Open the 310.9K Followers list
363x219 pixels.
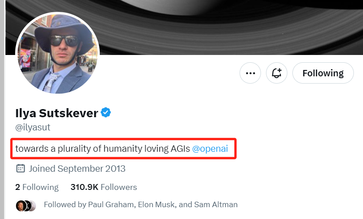pyautogui.click(x=103, y=187)
